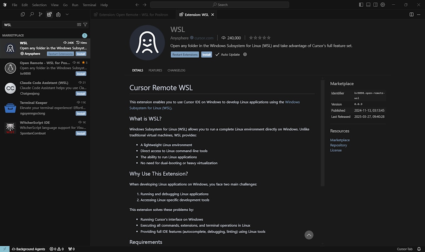The image size is (425, 252).
Task: Open the Run and Debug view
Action: [x=58, y=14]
